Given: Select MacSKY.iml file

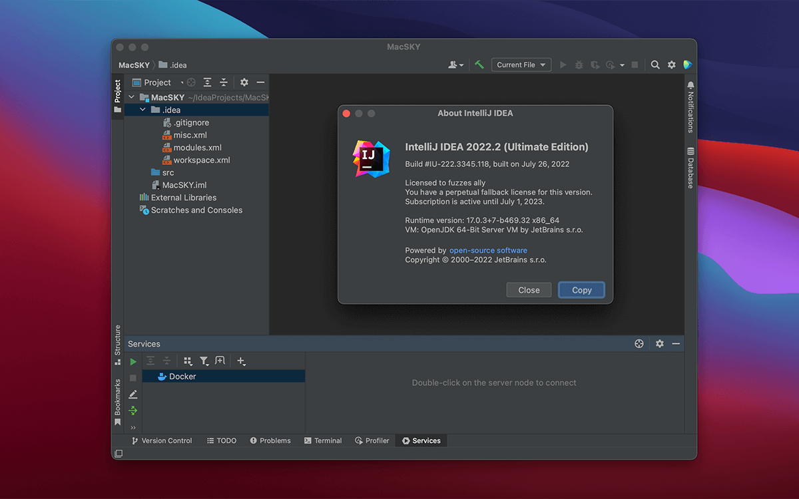Looking at the screenshot, I should pos(178,185).
